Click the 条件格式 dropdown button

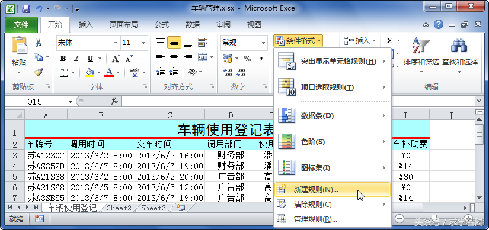click(298, 41)
